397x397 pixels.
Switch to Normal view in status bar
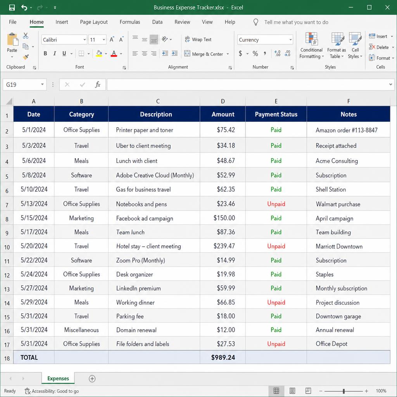276,391
